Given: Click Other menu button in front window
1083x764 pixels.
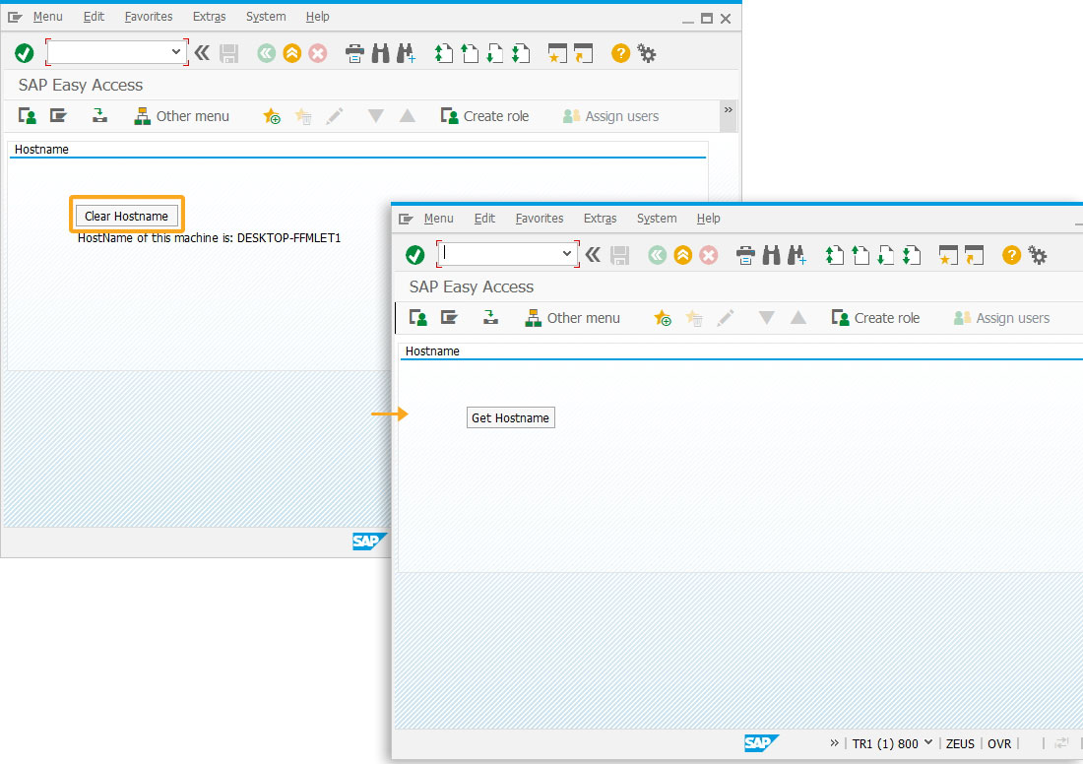Looking at the screenshot, I should coord(573,318).
